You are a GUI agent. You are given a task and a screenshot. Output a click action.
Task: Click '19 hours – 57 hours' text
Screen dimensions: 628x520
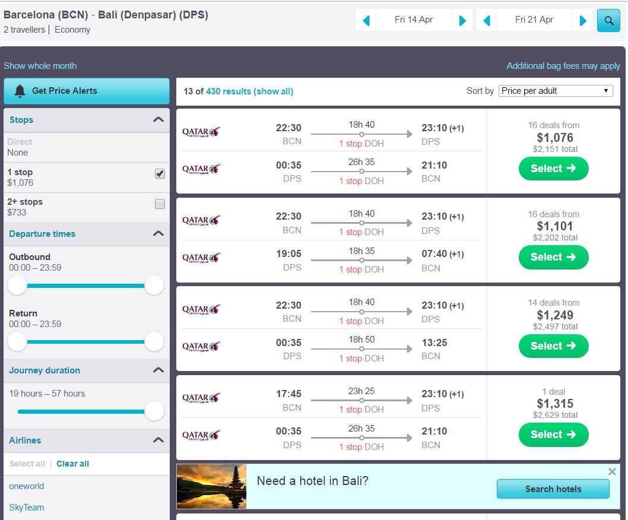click(47, 394)
